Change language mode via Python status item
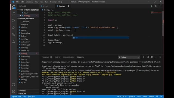 tap(151, 97)
